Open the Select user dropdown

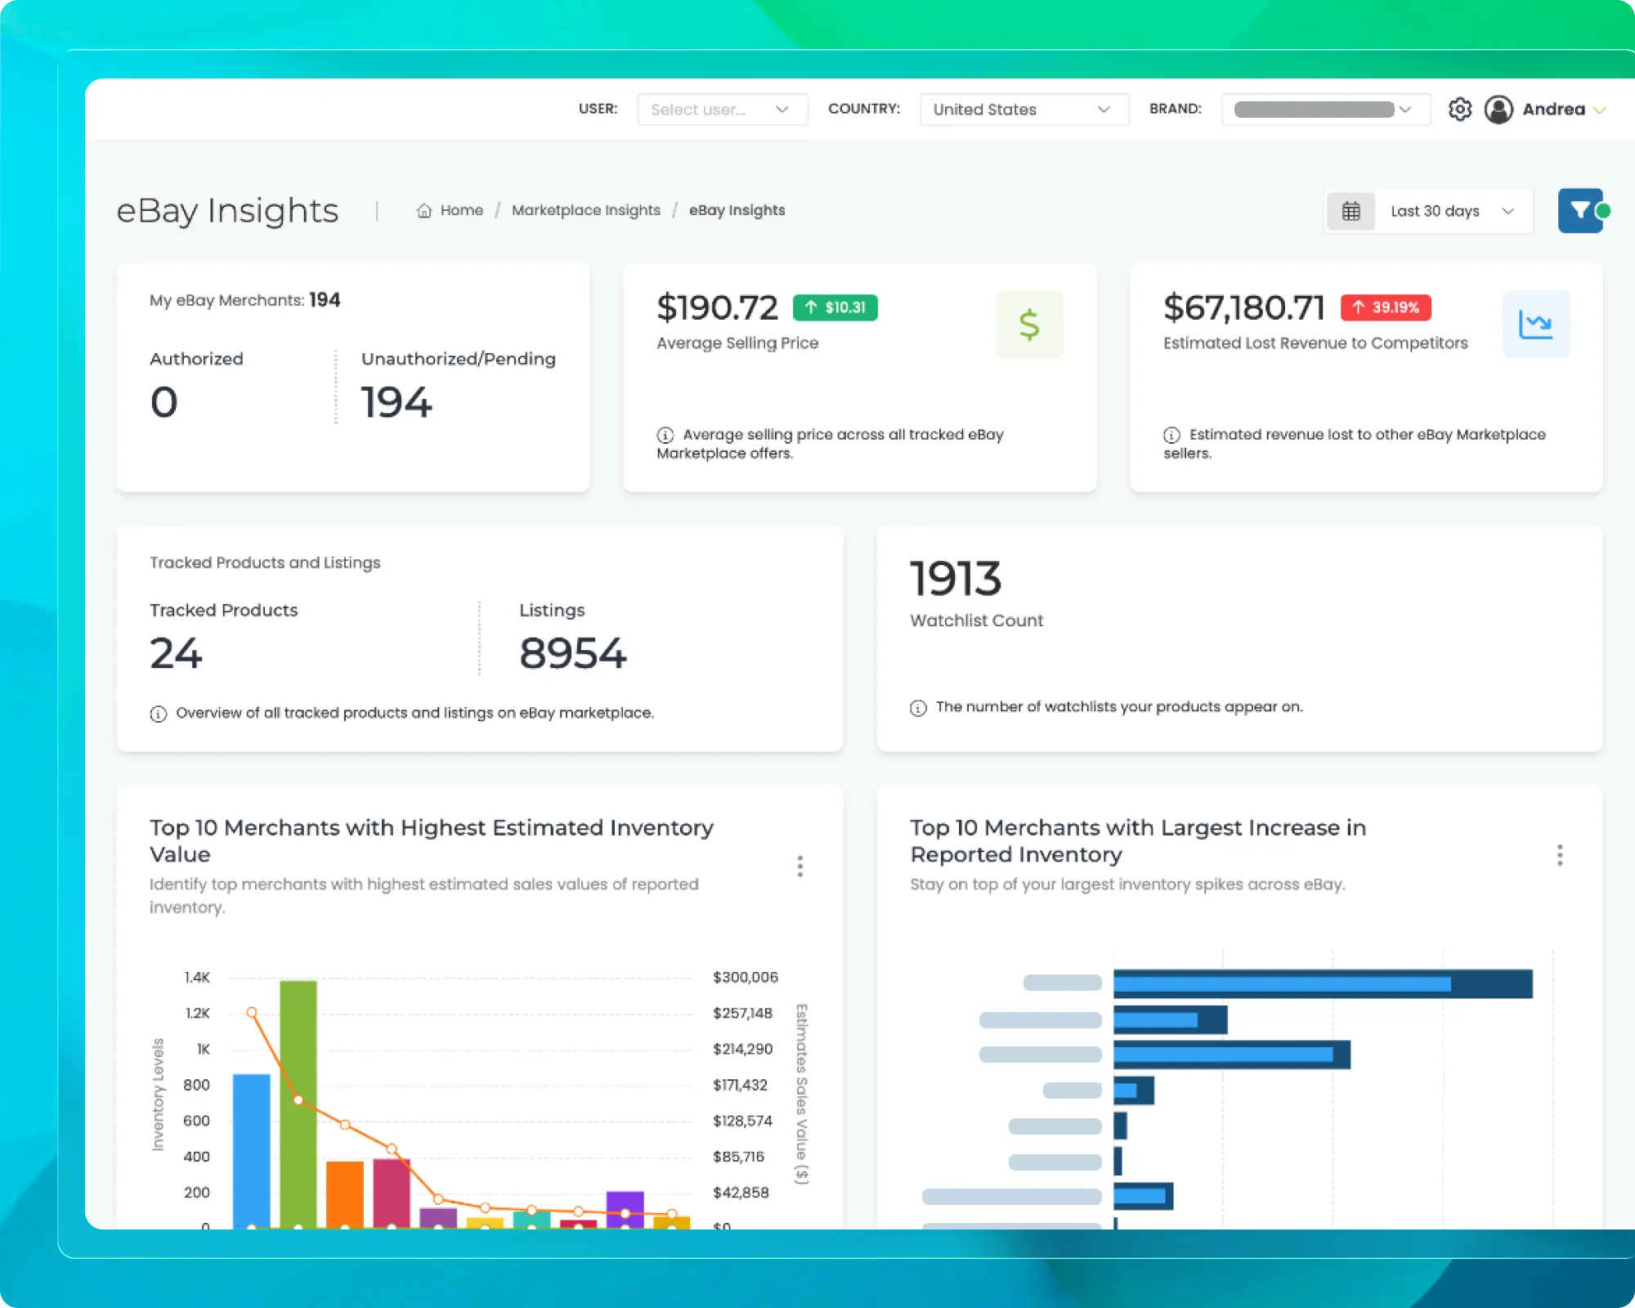pyautogui.click(x=722, y=109)
